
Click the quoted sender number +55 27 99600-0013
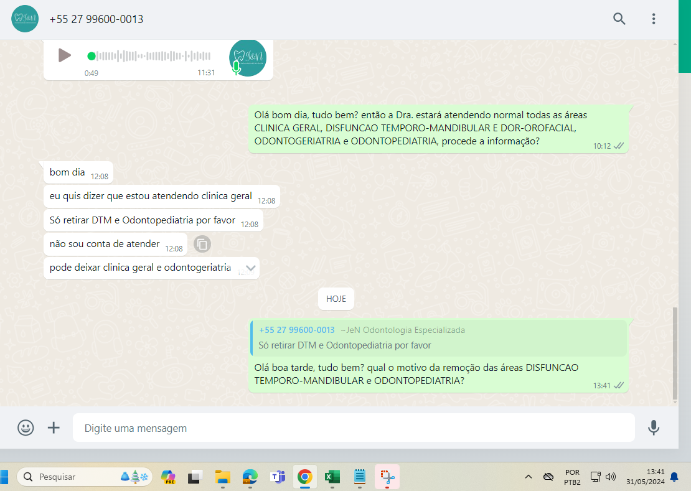(x=296, y=330)
